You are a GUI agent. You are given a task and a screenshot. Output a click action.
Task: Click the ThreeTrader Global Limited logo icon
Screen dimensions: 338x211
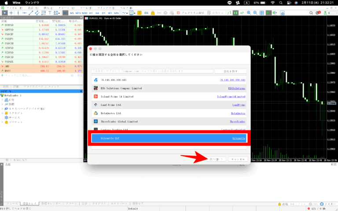[x=95, y=121]
